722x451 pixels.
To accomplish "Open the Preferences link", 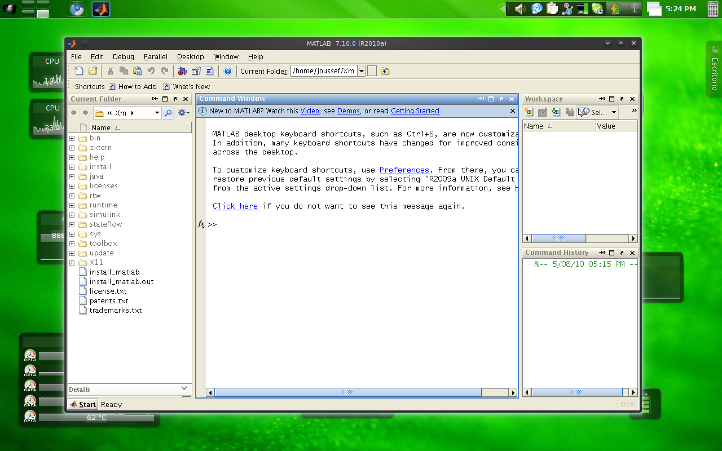I will pyautogui.click(x=404, y=170).
